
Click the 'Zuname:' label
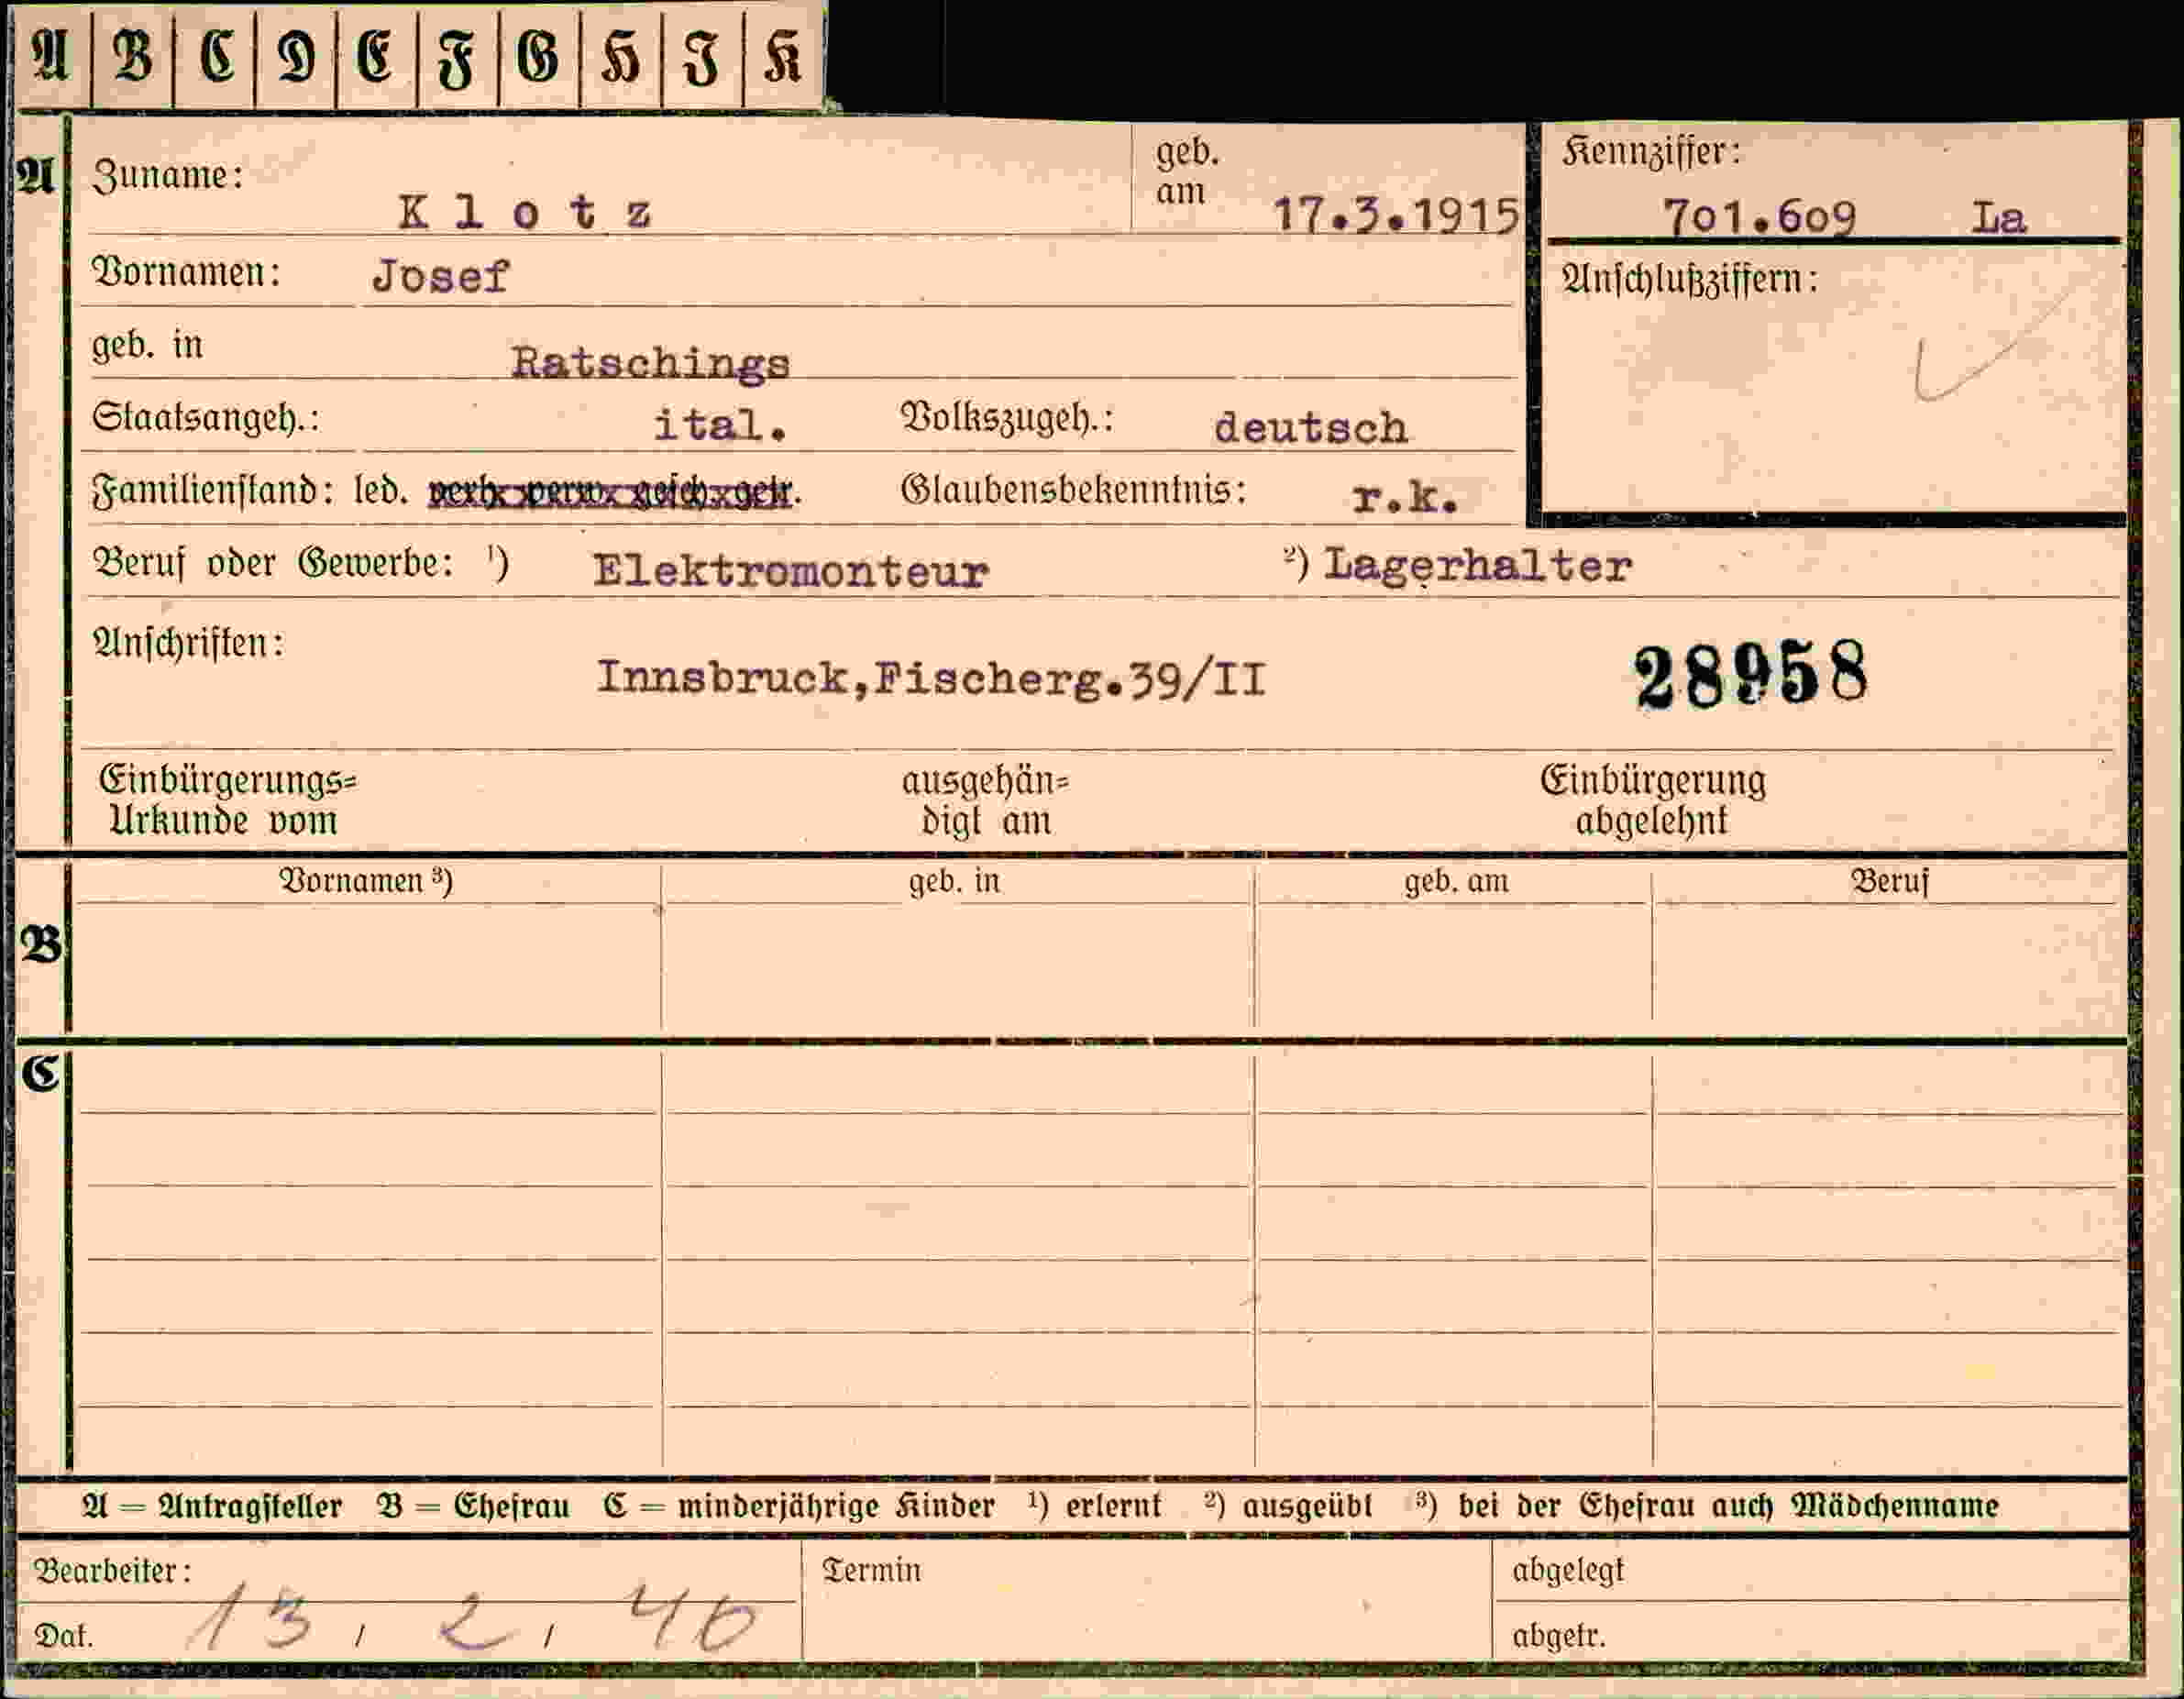pos(167,176)
